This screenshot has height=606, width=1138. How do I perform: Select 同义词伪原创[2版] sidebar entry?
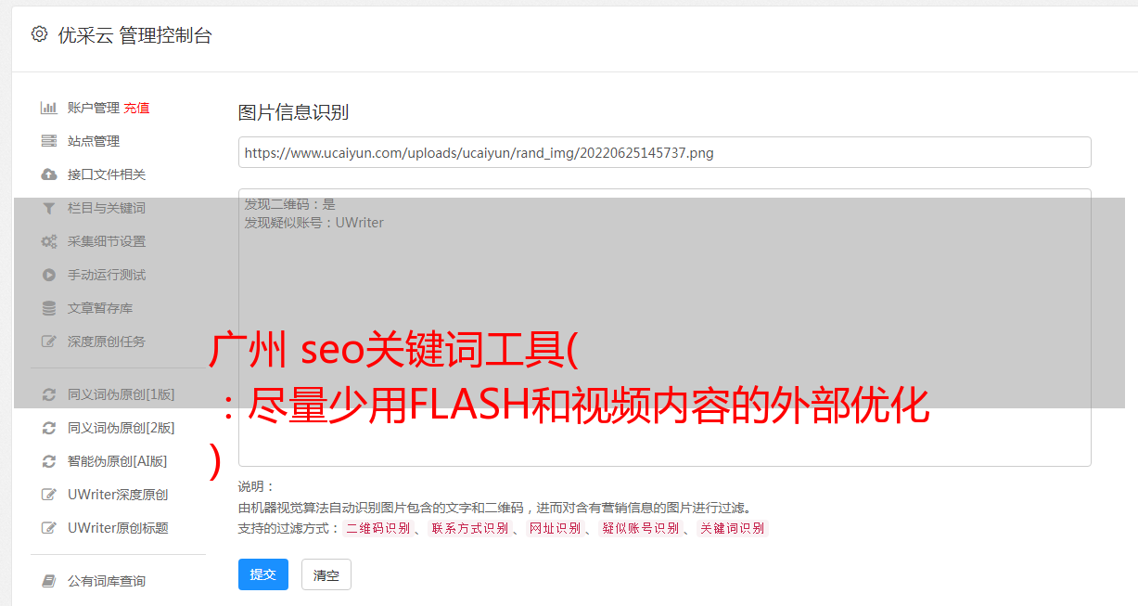(x=121, y=428)
